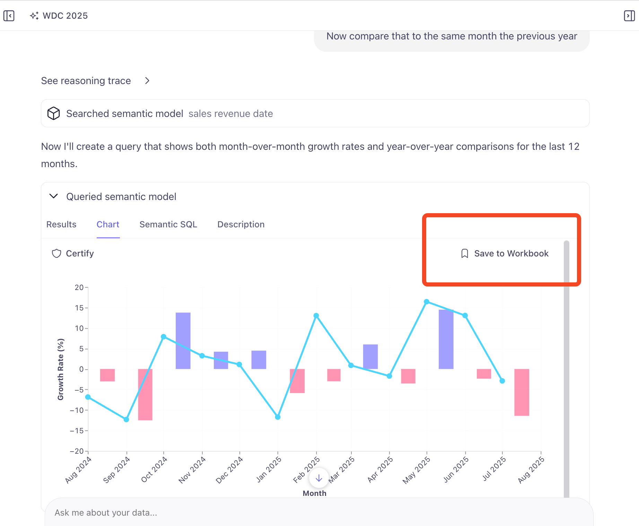Open the reasoning trace chevron
This screenshot has height=526, width=639.
147,81
